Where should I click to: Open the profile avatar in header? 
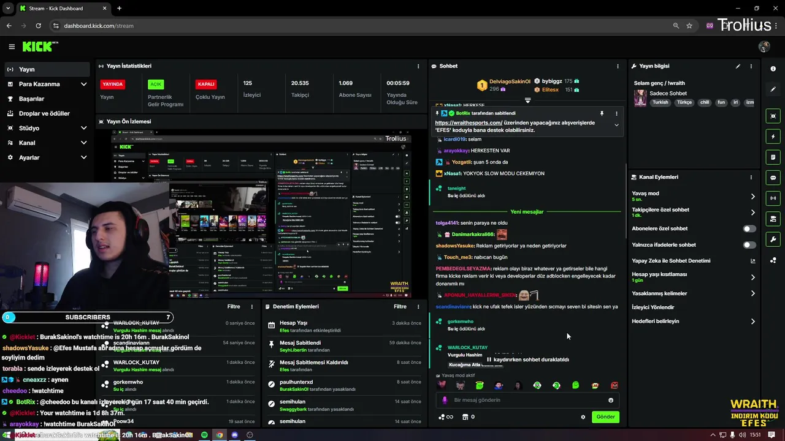[764, 47]
